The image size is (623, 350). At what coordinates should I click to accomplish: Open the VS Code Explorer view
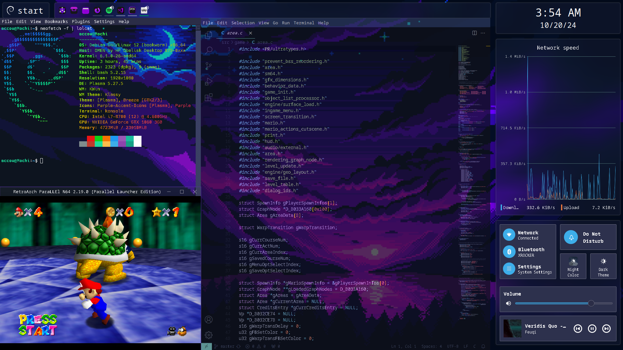tap(209, 35)
